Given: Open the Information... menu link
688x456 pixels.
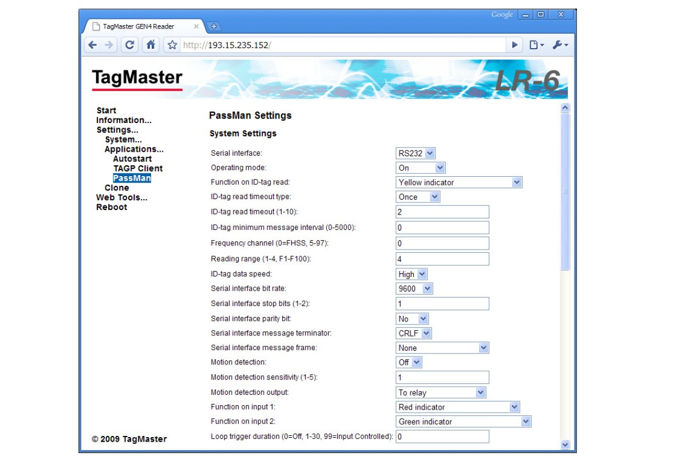Looking at the screenshot, I should [x=124, y=120].
